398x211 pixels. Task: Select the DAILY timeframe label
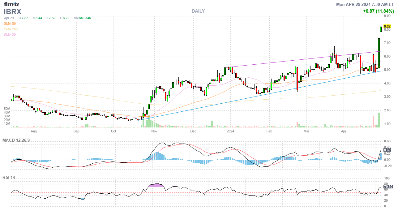coord(198,11)
